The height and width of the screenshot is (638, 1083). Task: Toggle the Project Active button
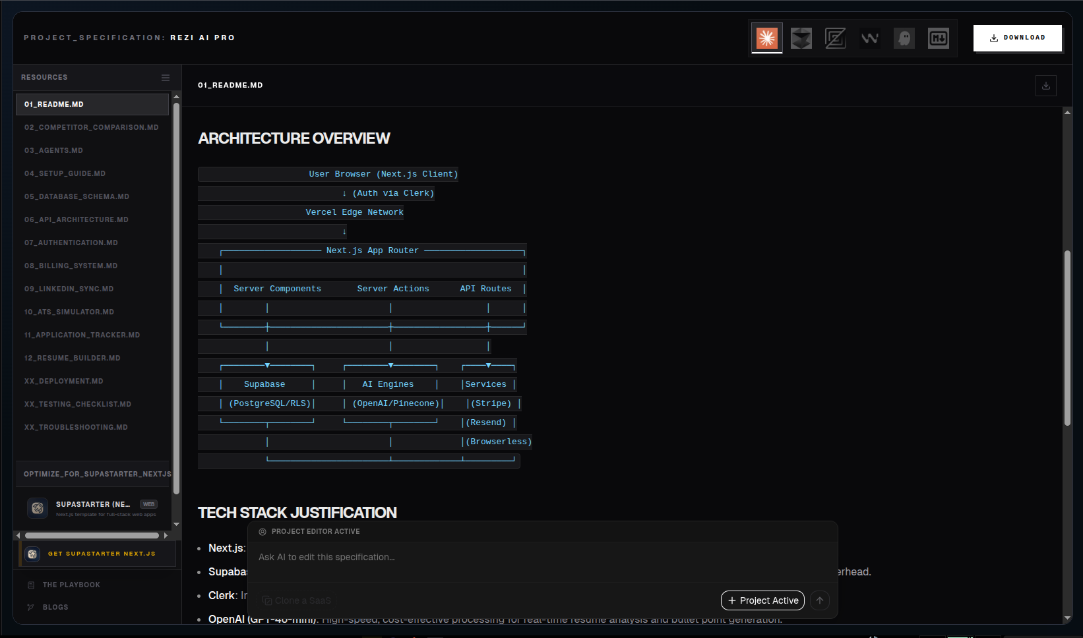pyautogui.click(x=762, y=600)
